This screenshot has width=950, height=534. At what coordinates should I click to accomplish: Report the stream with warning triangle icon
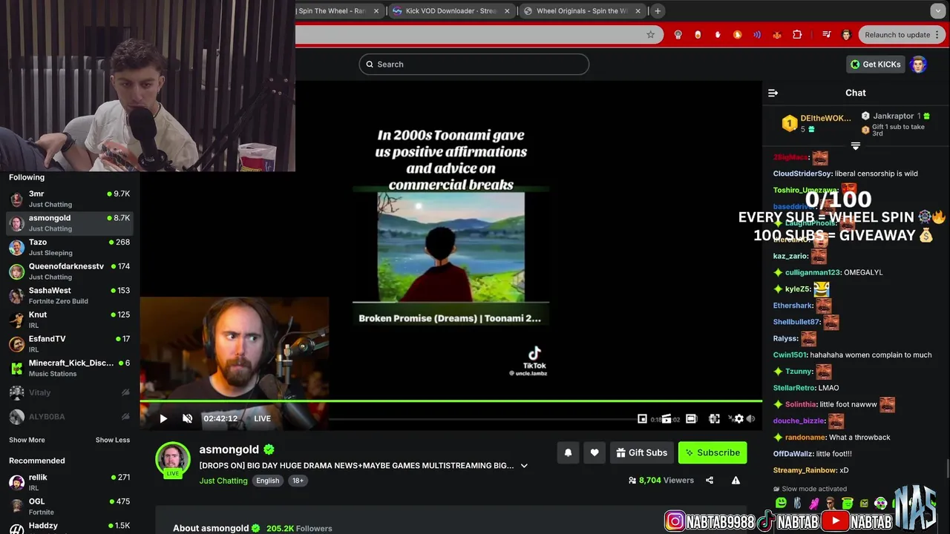pos(736,481)
